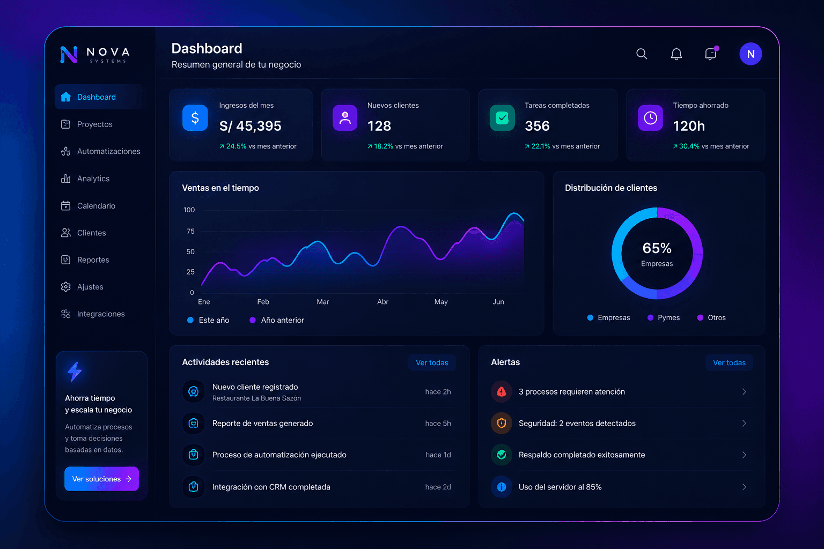Toggle the Empresas legend in donut chart

[x=608, y=318]
